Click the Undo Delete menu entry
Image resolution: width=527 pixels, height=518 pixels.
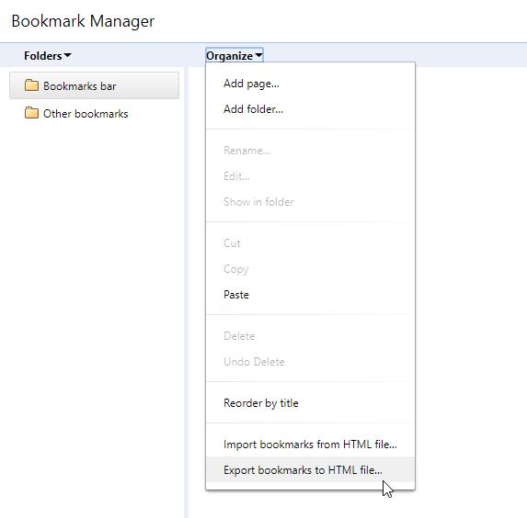tap(310, 362)
